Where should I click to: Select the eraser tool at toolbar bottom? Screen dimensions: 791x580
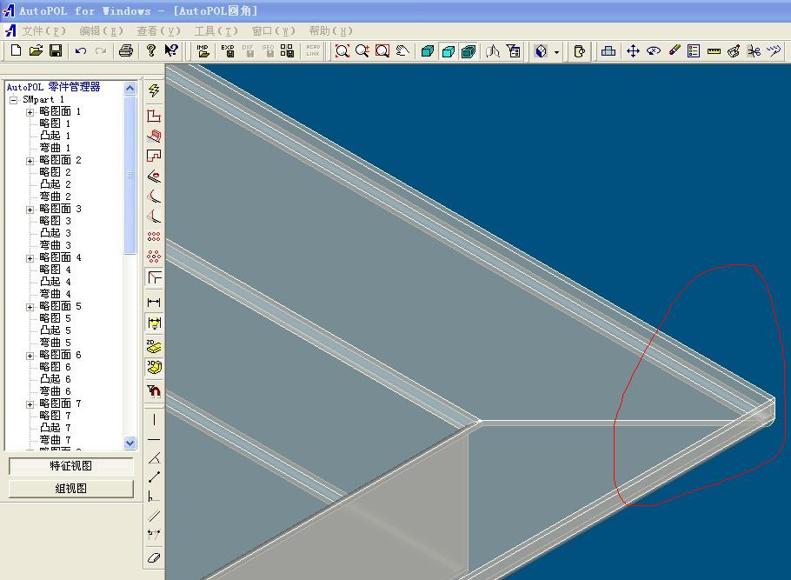click(x=154, y=557)
